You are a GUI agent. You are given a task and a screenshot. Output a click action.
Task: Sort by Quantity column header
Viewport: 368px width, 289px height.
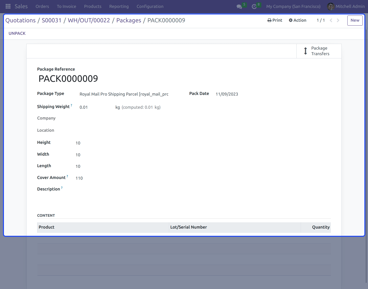pos(316,227)
